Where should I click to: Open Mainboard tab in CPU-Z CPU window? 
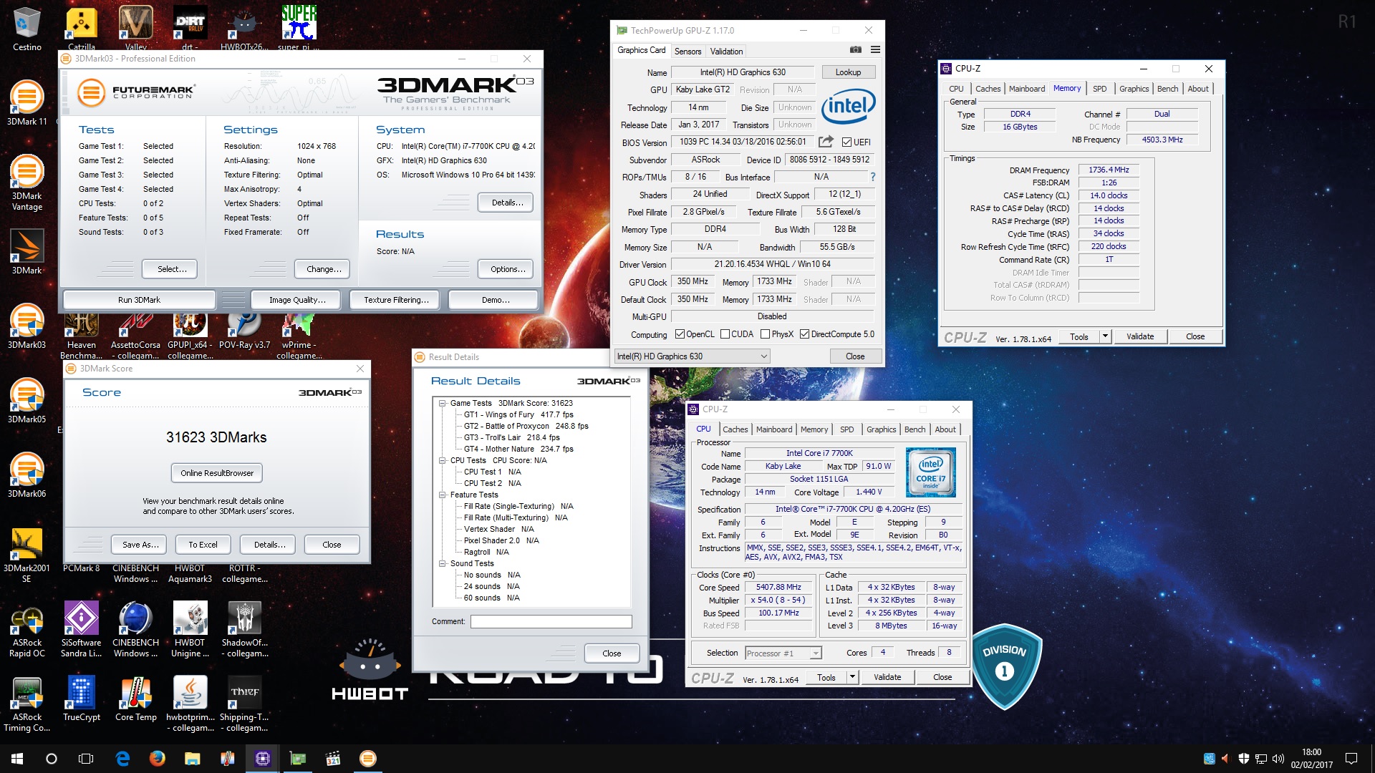click(774, 429)
